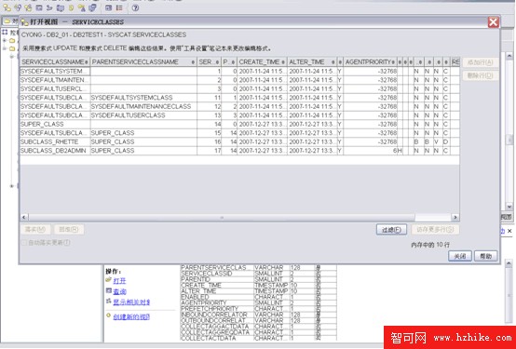Click the INBOUNDCORRELATOR row in the column list

click(x=258, y=315)
